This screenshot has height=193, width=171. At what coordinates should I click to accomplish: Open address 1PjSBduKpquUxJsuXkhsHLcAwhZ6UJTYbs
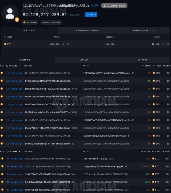pyautogui.click(x=47, y=112)
